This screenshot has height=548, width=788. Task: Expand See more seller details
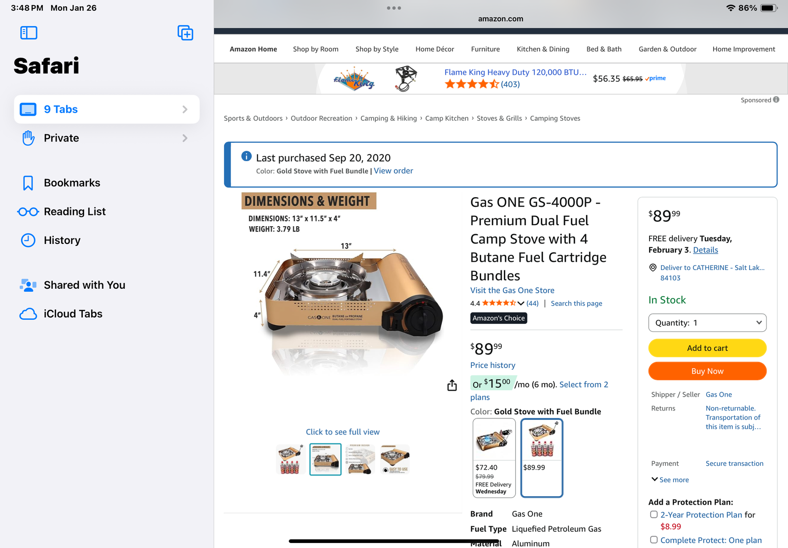click(670, 479)
